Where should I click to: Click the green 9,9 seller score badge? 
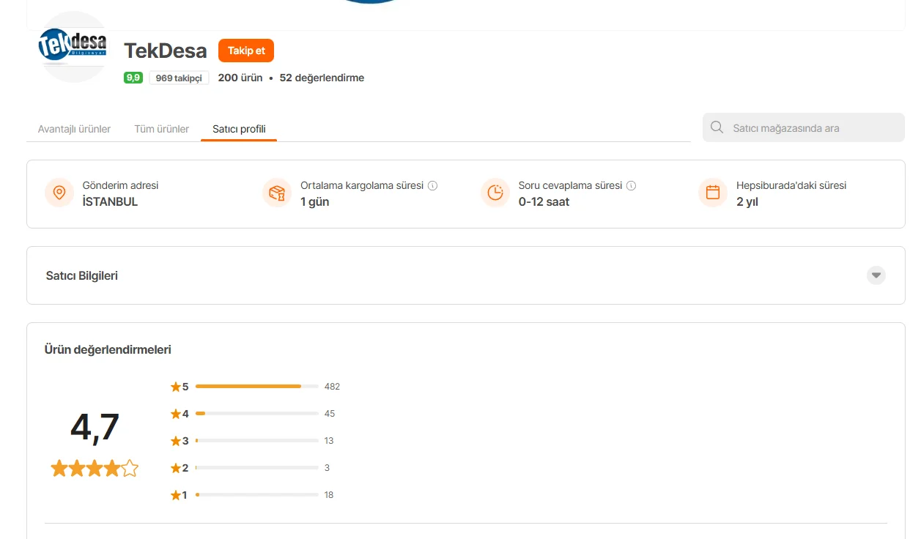[133, 78]
